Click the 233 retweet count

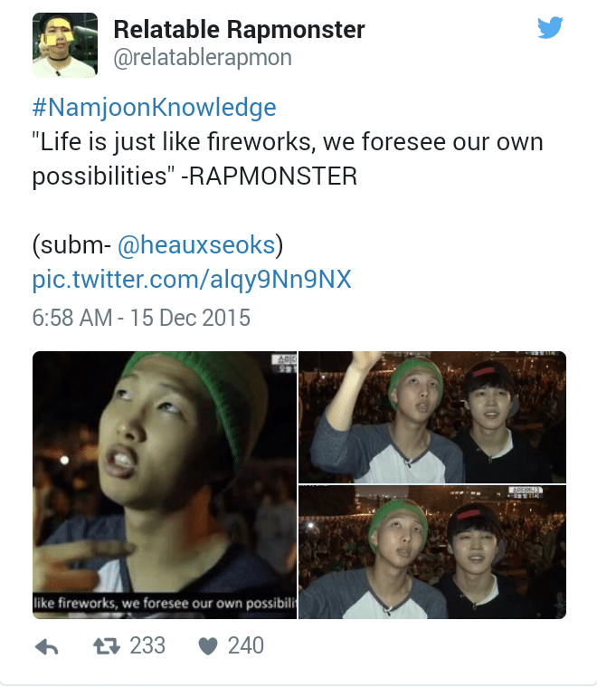click(147, 645)
